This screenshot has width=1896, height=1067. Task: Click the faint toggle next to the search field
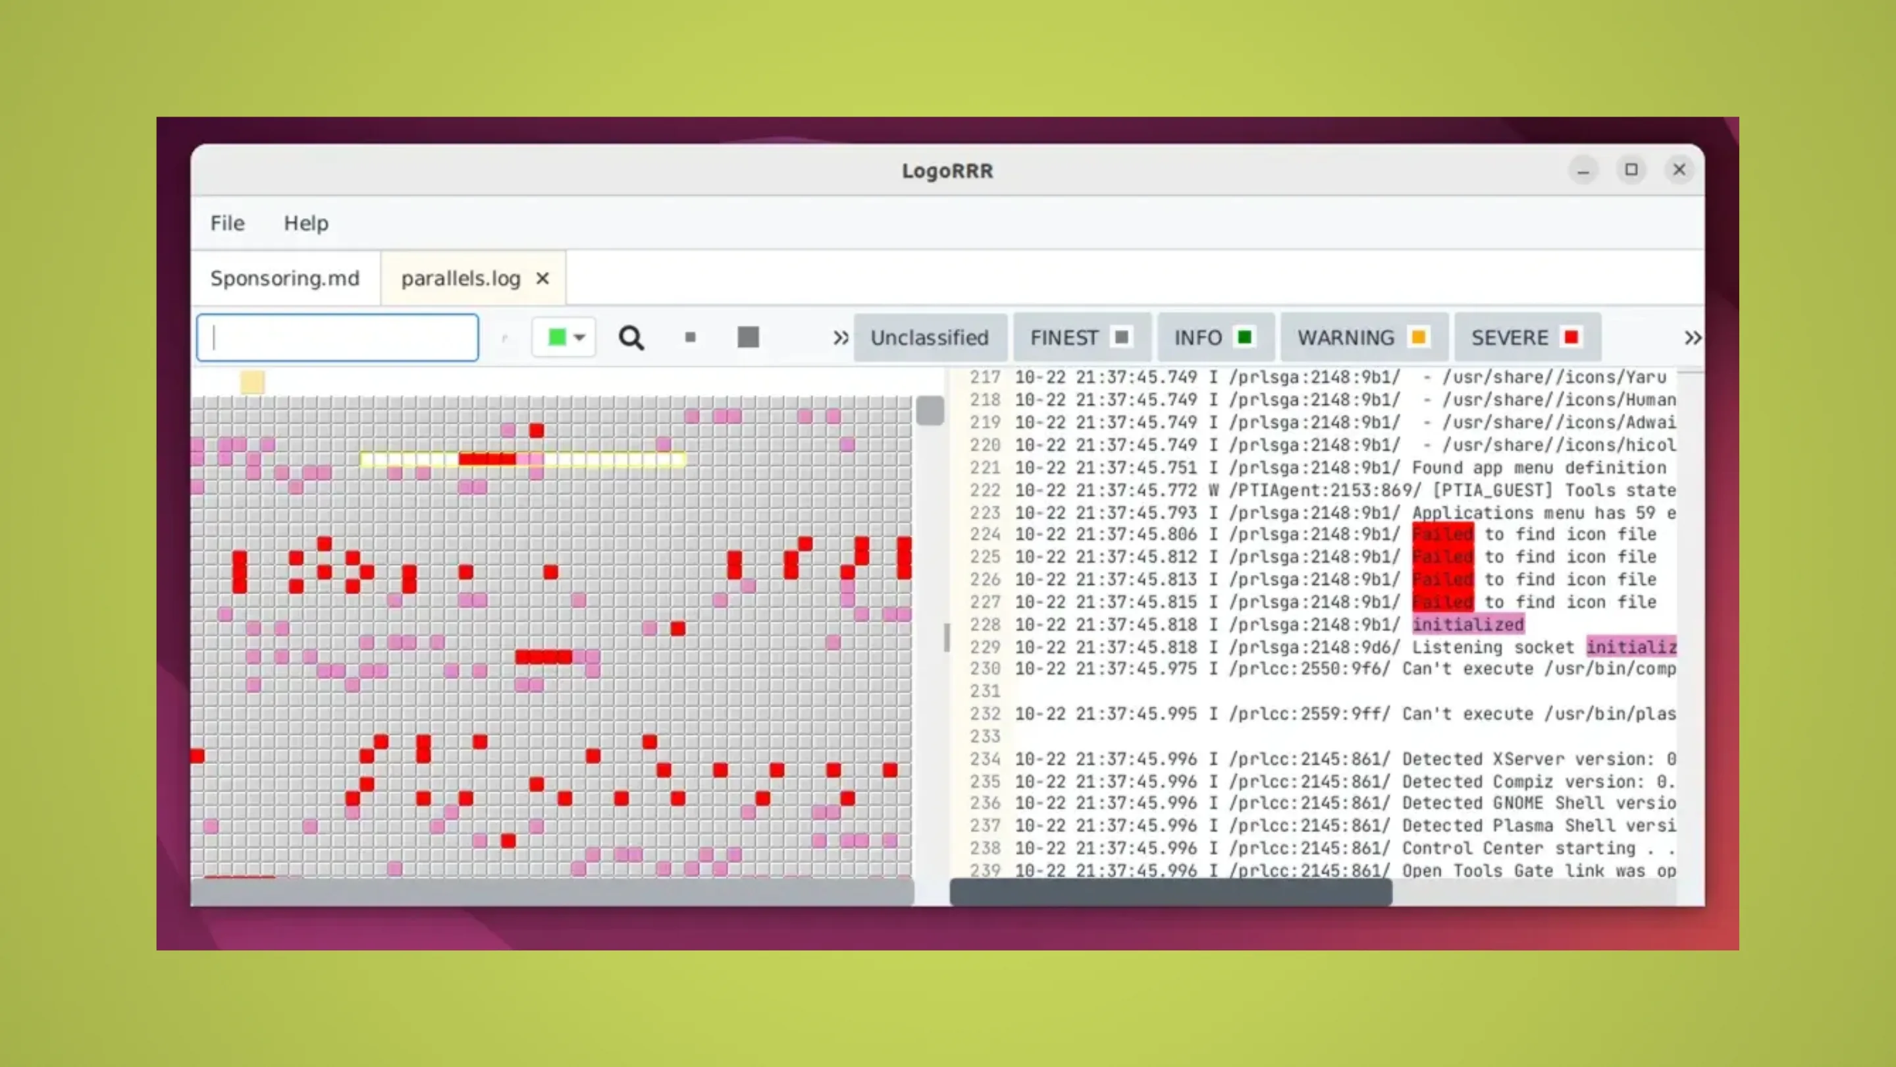click(505, 338)
